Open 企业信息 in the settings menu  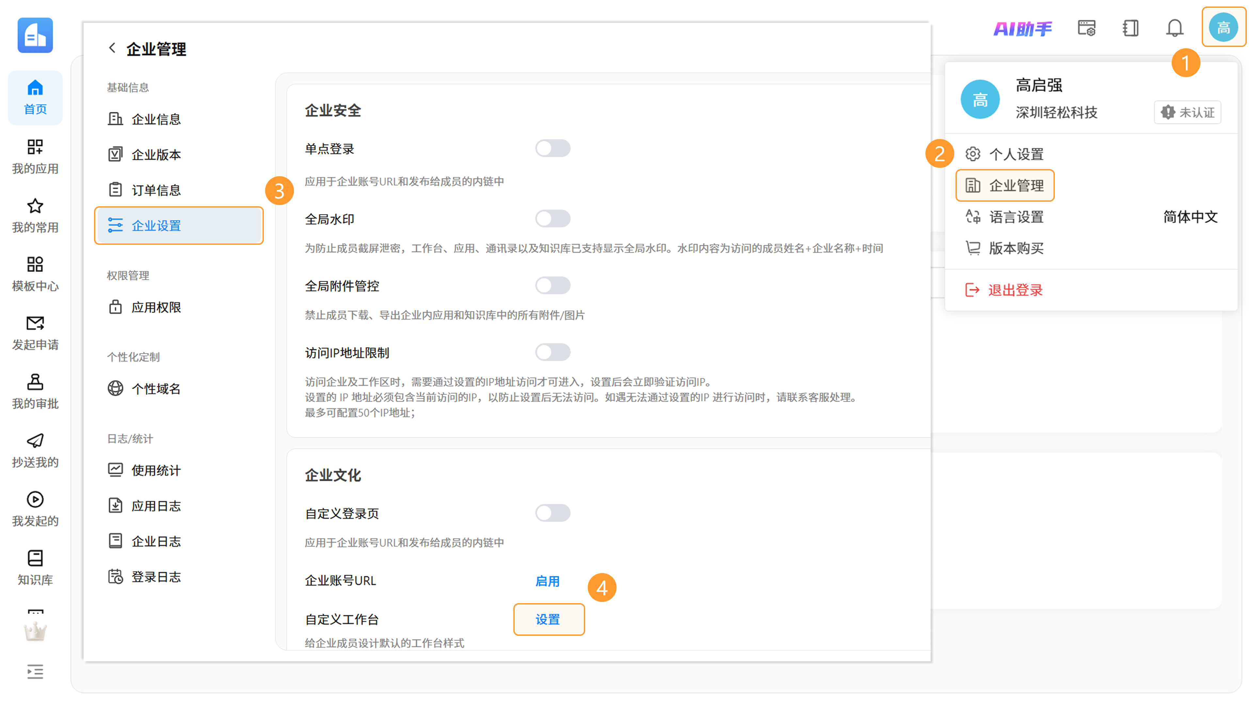point(179,119)
